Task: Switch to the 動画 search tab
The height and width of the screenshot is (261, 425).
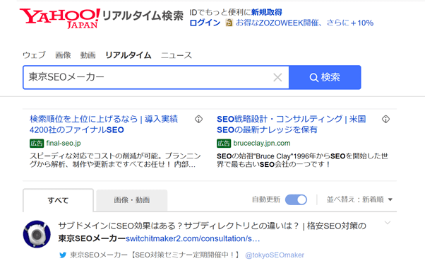Action: 88,55
